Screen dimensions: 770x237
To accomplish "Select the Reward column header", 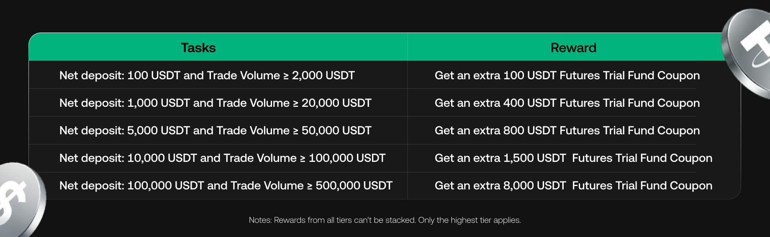I will [573, 48].
